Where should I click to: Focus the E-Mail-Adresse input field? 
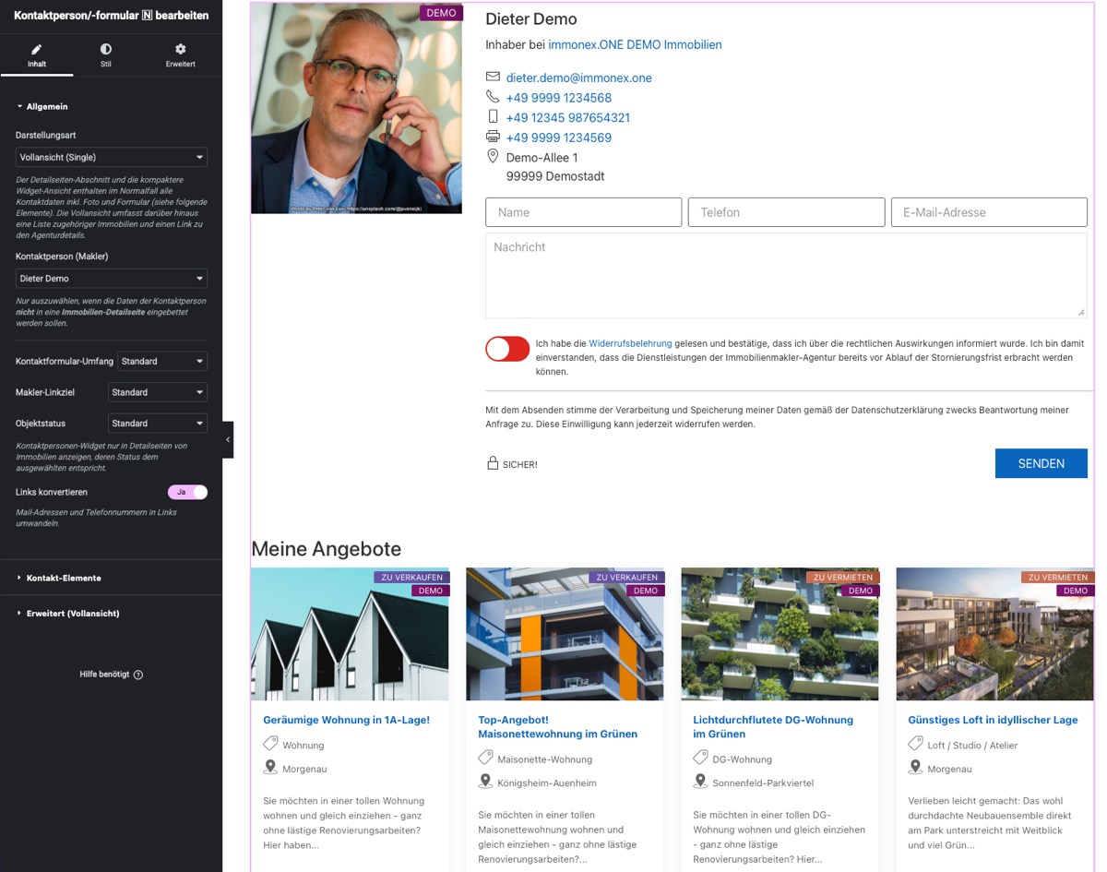coord(989,212)
